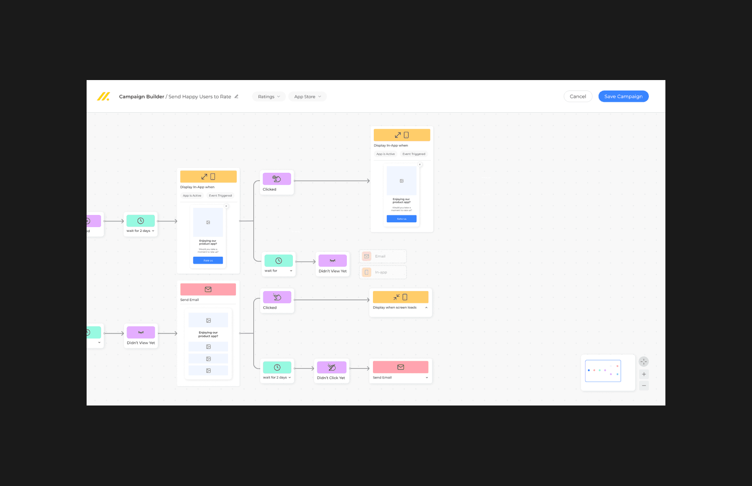This screenshot has width=752, height=486.
Task: Select Didn't View Yet node in lower-left
Action: (x=141, y=336)
